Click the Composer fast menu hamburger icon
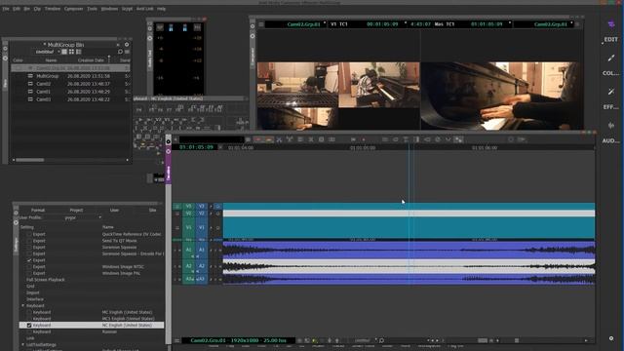 261,24
